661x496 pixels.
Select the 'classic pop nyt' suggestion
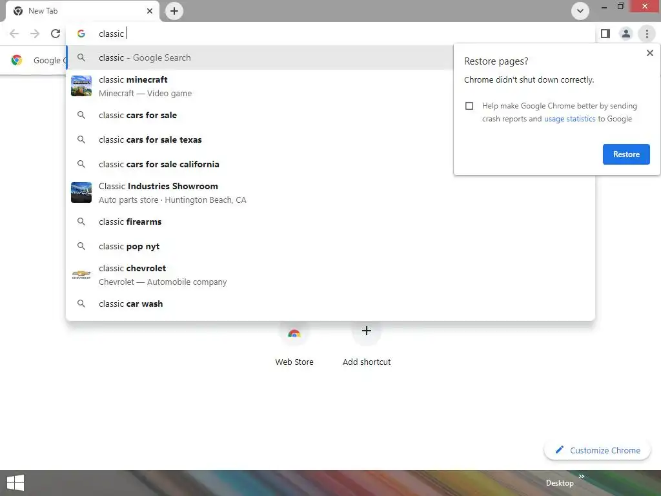tap(330, 246)
